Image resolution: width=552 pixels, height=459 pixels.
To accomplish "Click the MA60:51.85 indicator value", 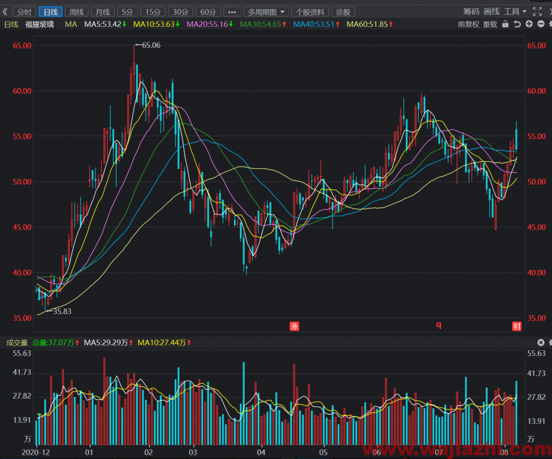I will coord(370,24).
